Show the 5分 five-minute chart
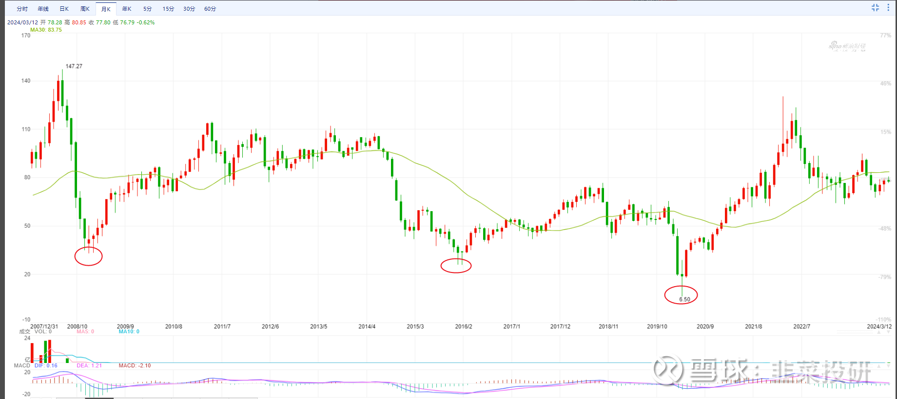 148,9
